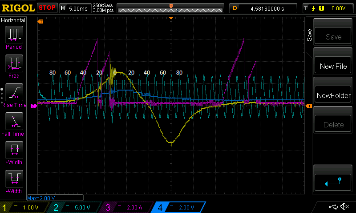The width and height of the screenshot is (356, 213).
Task: Click the trigger T marker in memory bar
Action: coord(171,6)
